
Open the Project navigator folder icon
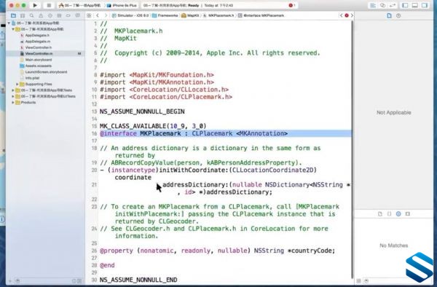point(13,15)
